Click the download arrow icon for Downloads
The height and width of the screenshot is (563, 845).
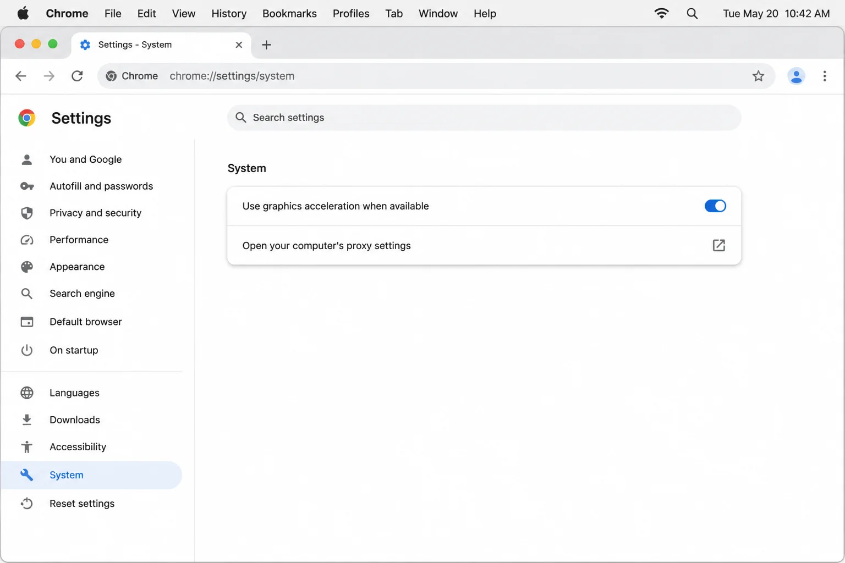coord(26,420)
